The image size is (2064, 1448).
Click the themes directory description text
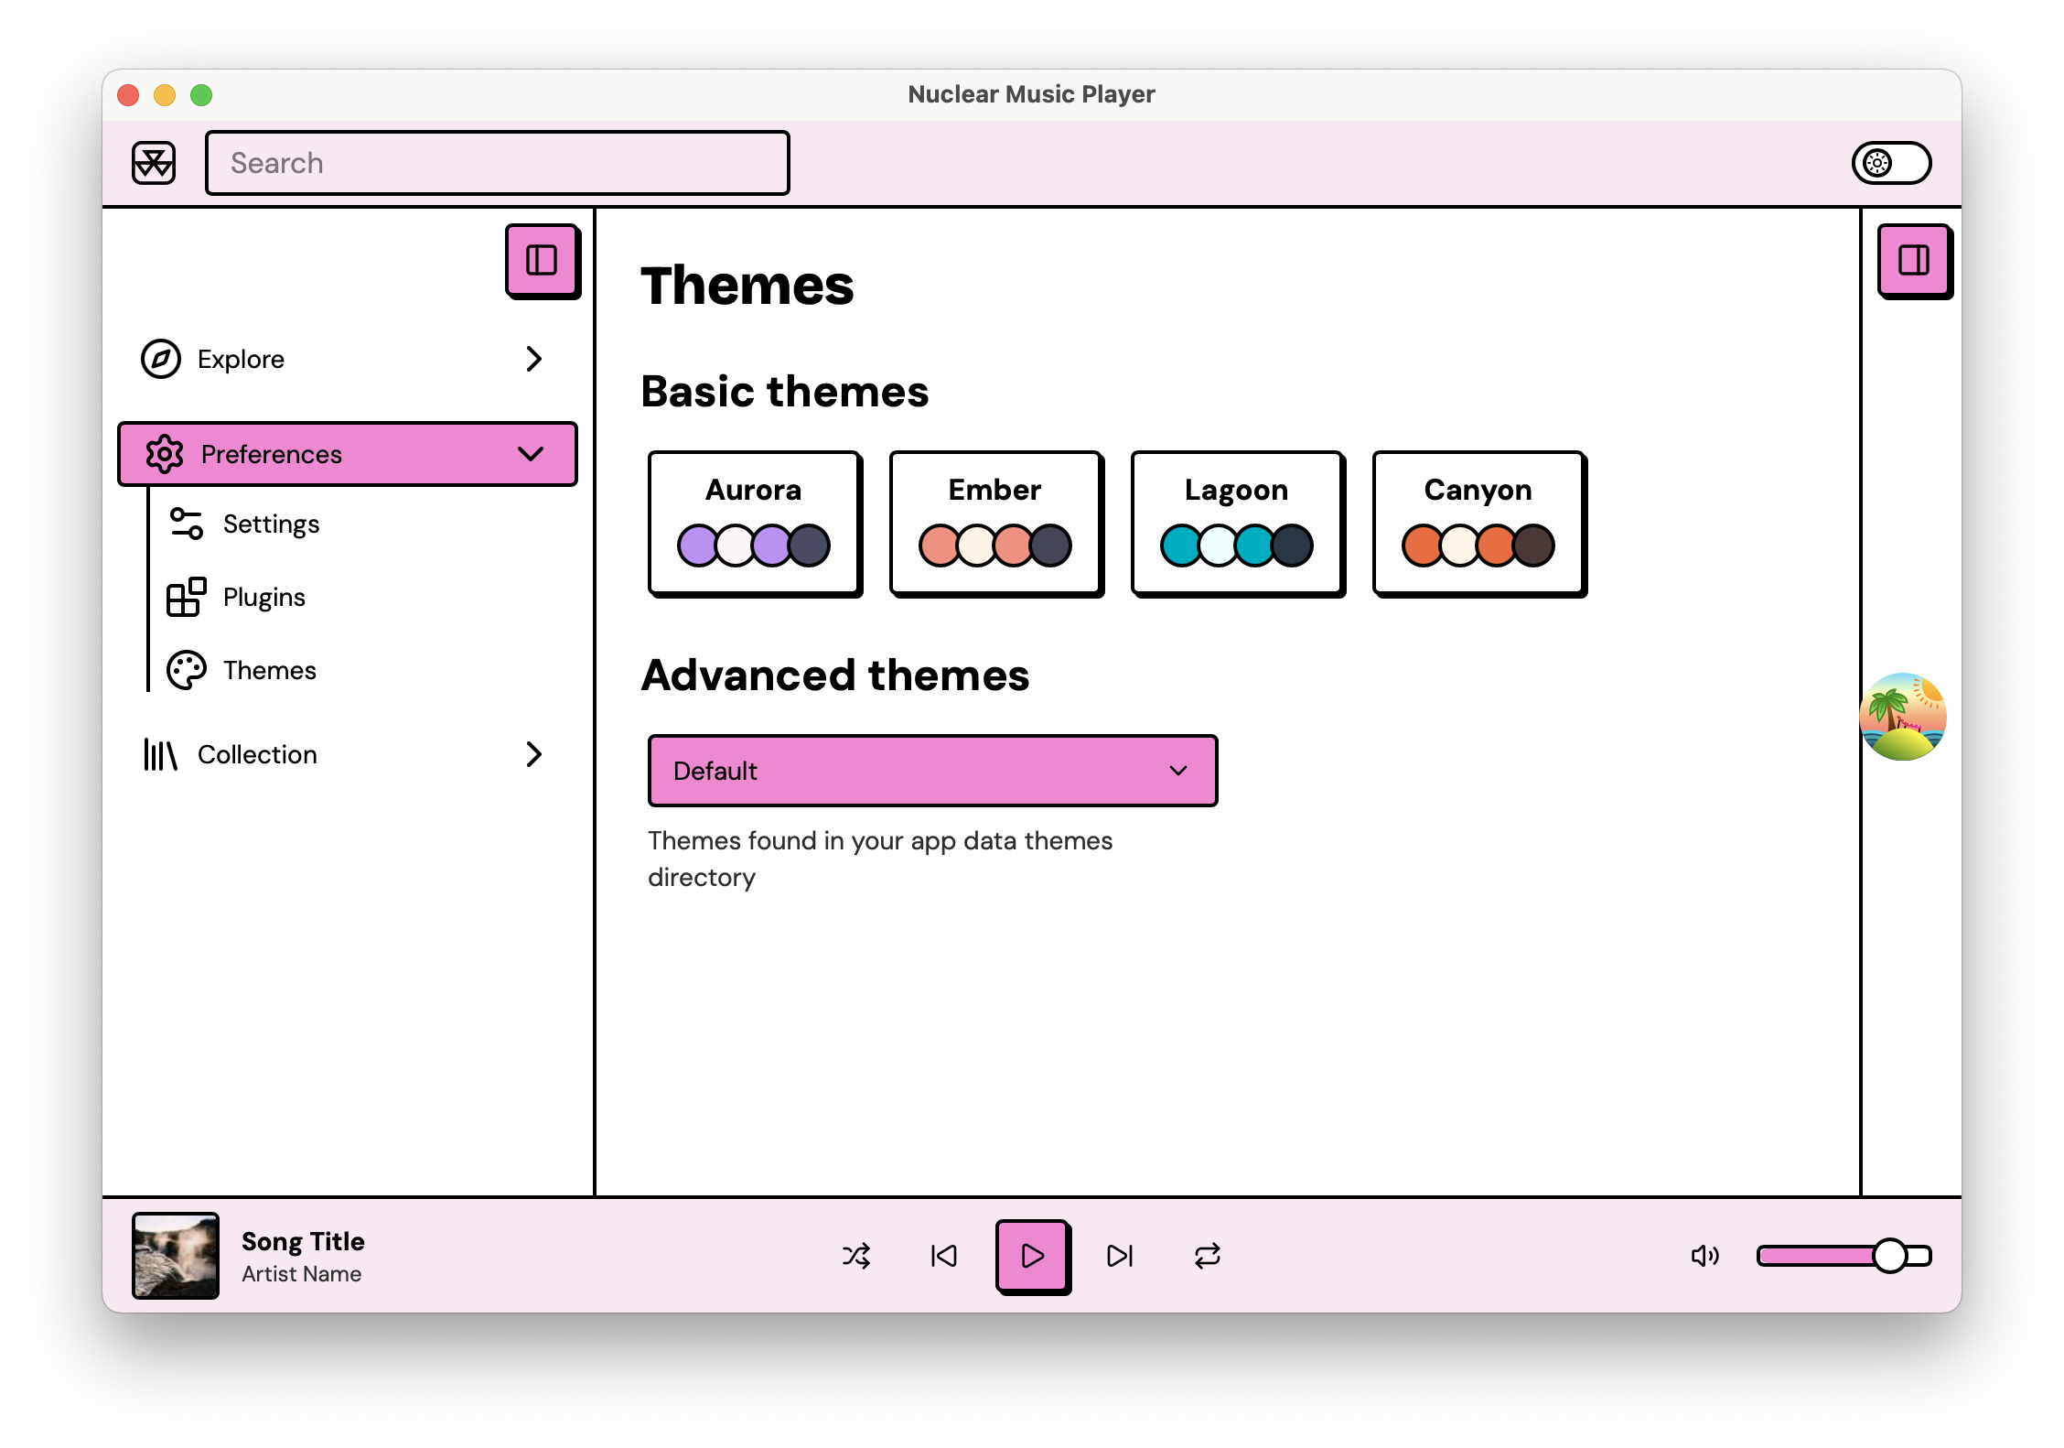[x=880, y=859]
